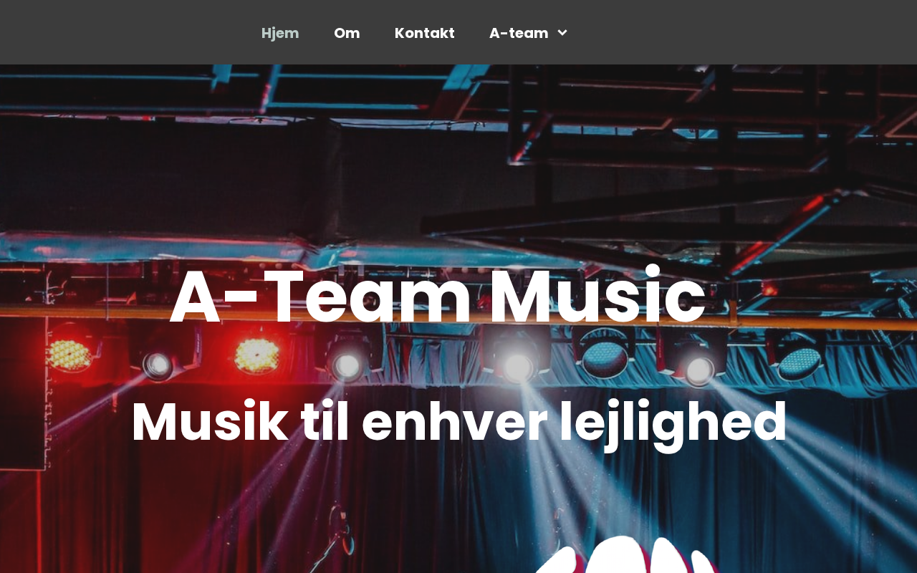Click the white spotlight below letter 'e' in Team
The width and height of the screenshot is (917, 573).
(347, 365)
